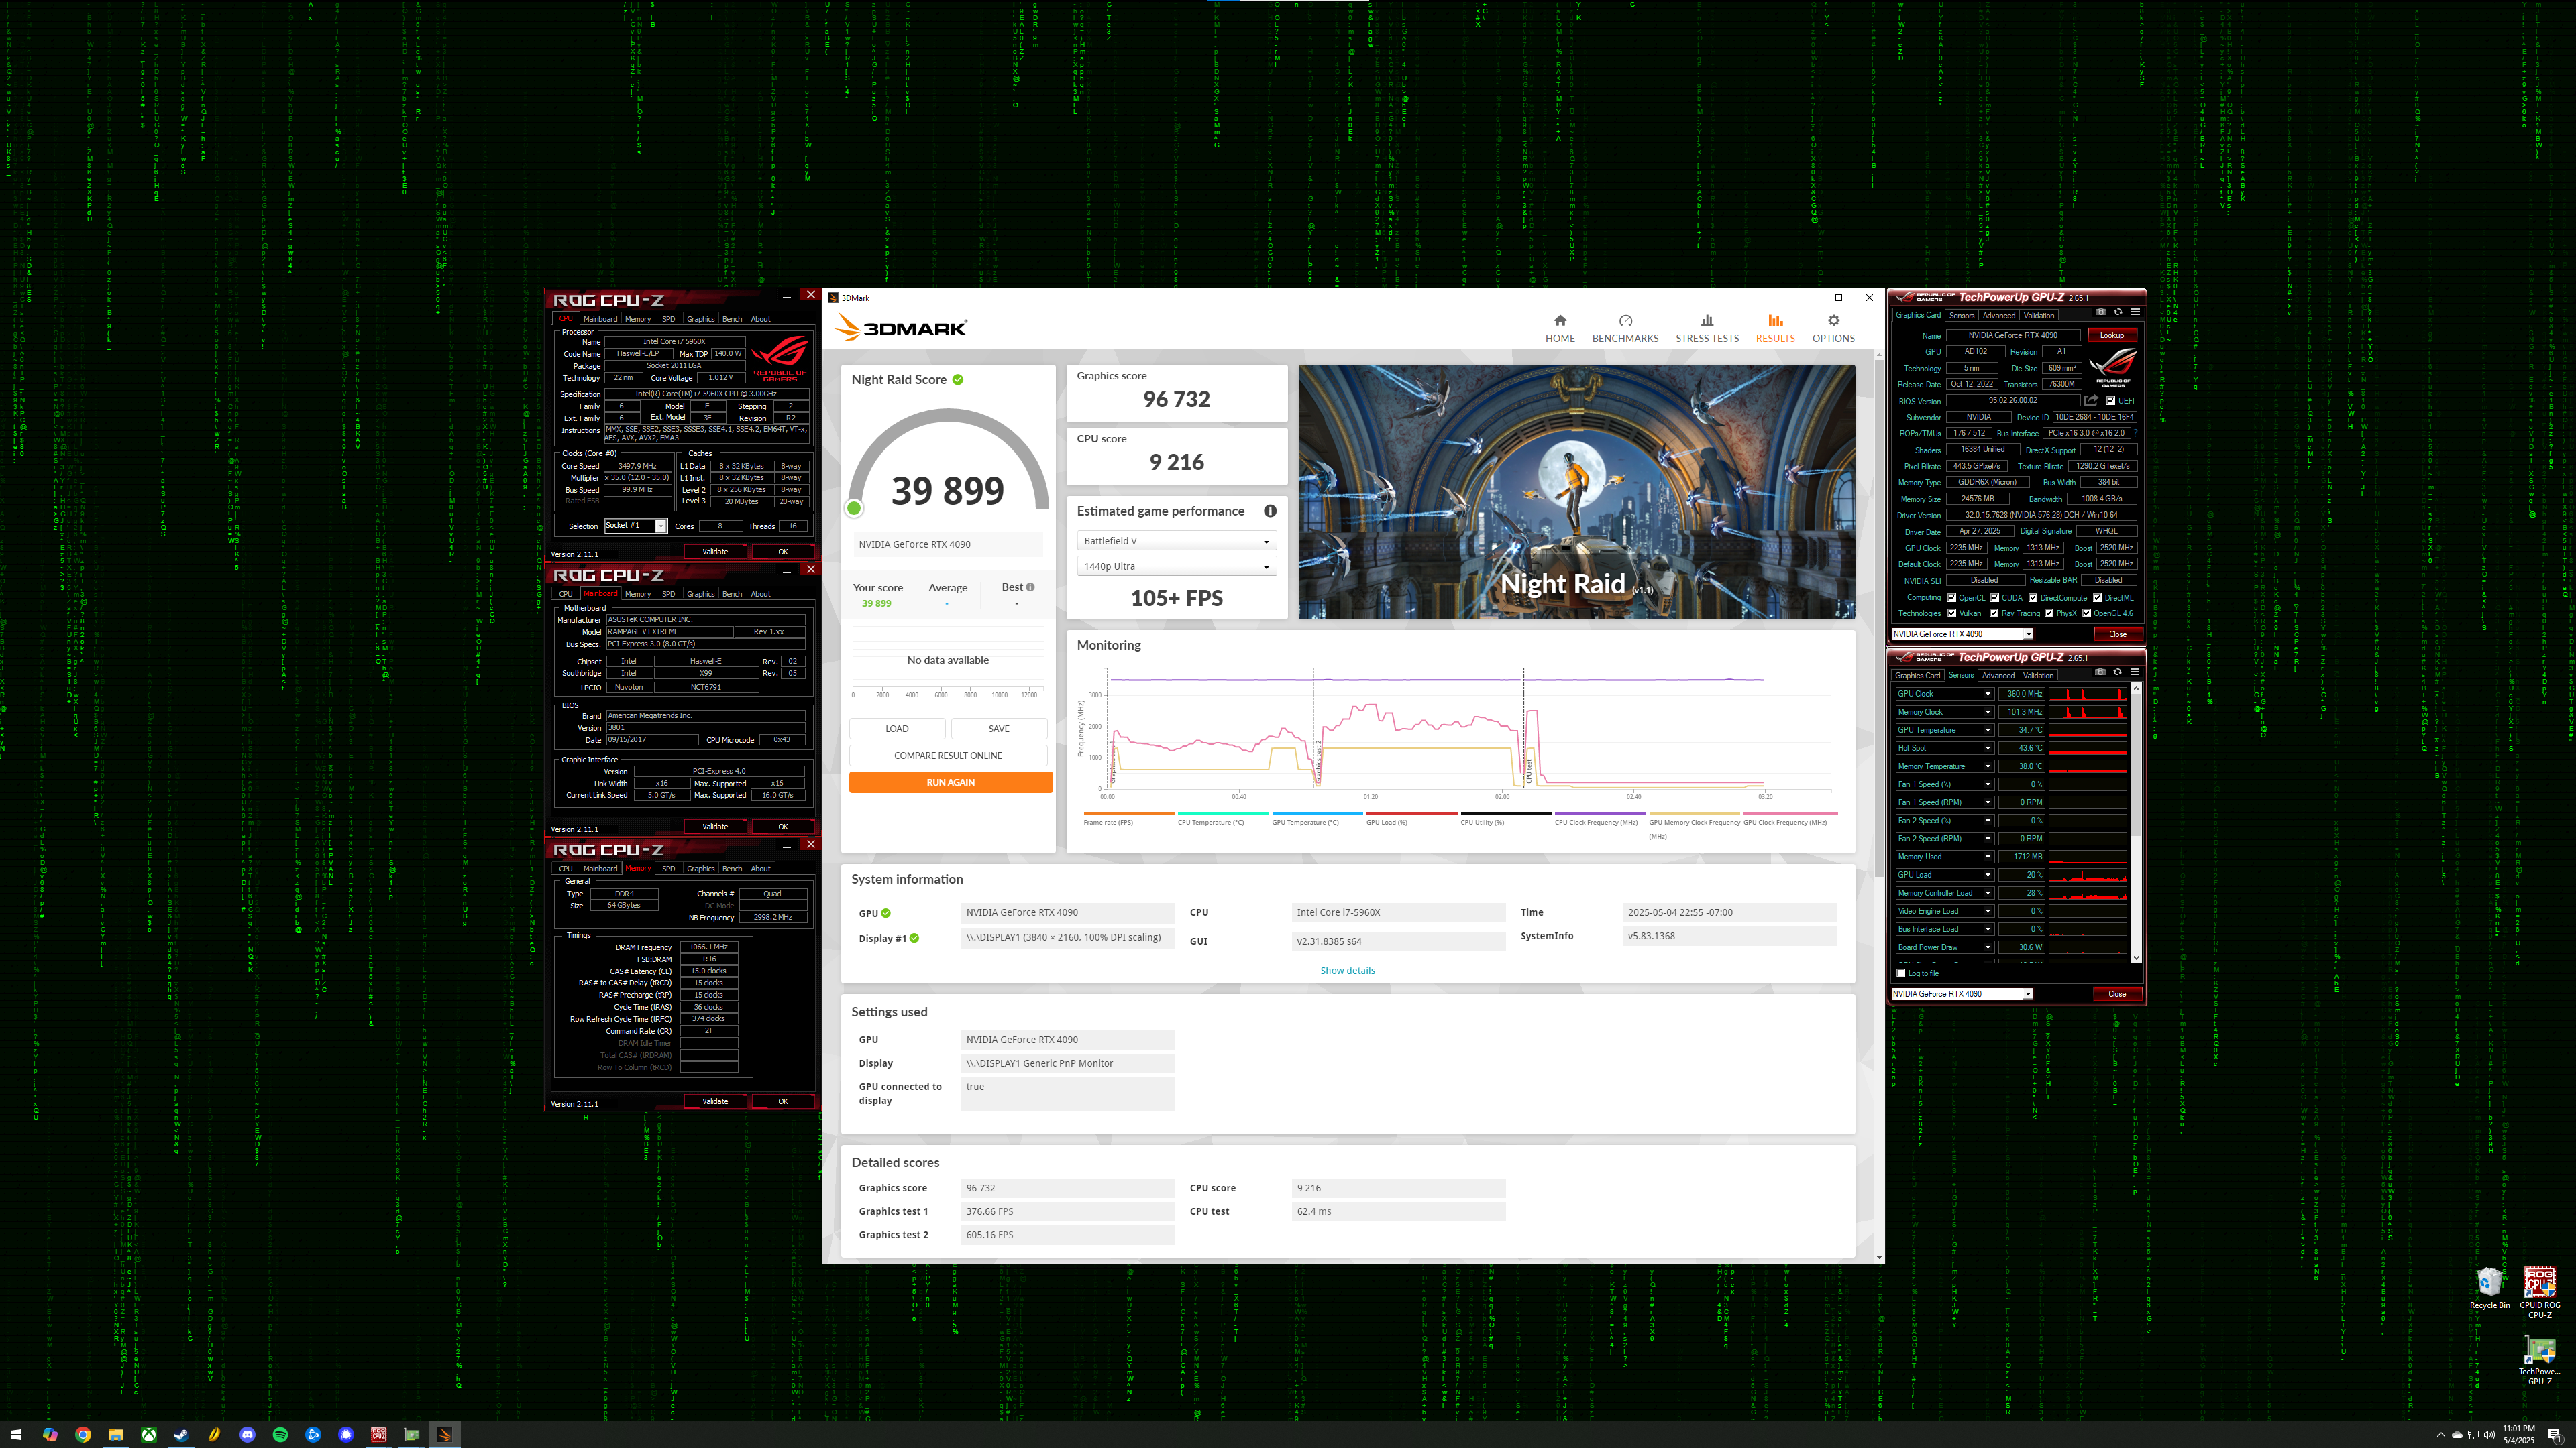
Task: Open Steam from the taskbar
Action: pos(181,1434)
